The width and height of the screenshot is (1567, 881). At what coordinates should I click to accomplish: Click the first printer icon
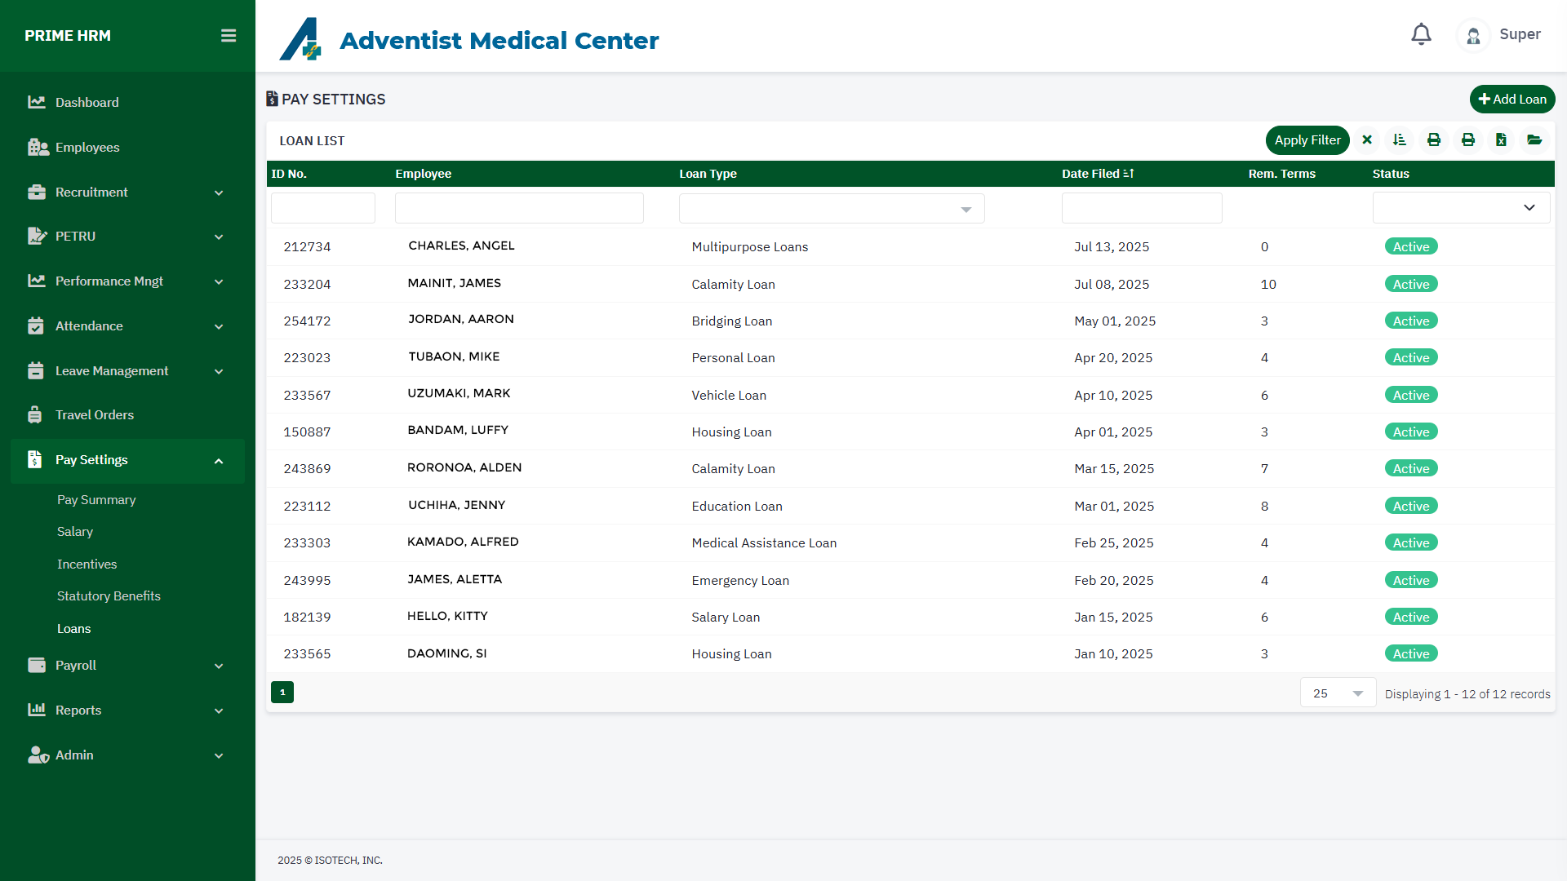[x=1434, y=140]
